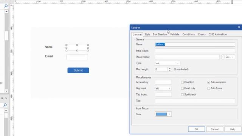
Task: Decrease Max. length with the down spinner
Action: 170,71
